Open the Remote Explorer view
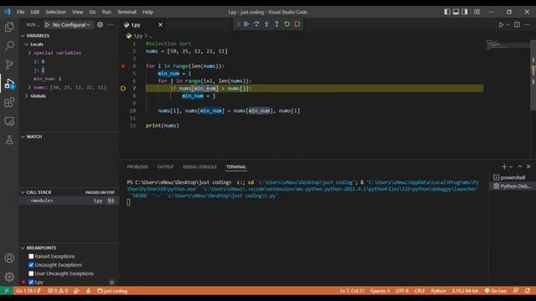The width and height of the screenshot is (536, 301). [9, 121]
